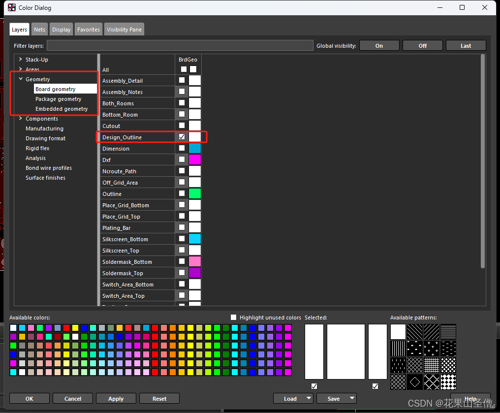This screenshot has height=413, width=500.
Task: Click the Dimension blue color swatch
Action: pos(194,148)
